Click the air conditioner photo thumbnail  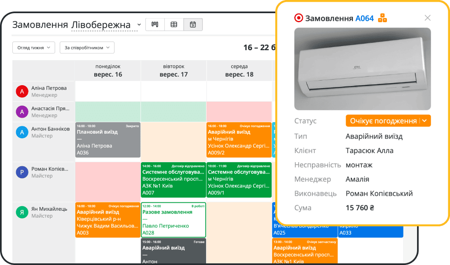click(362, 69)
